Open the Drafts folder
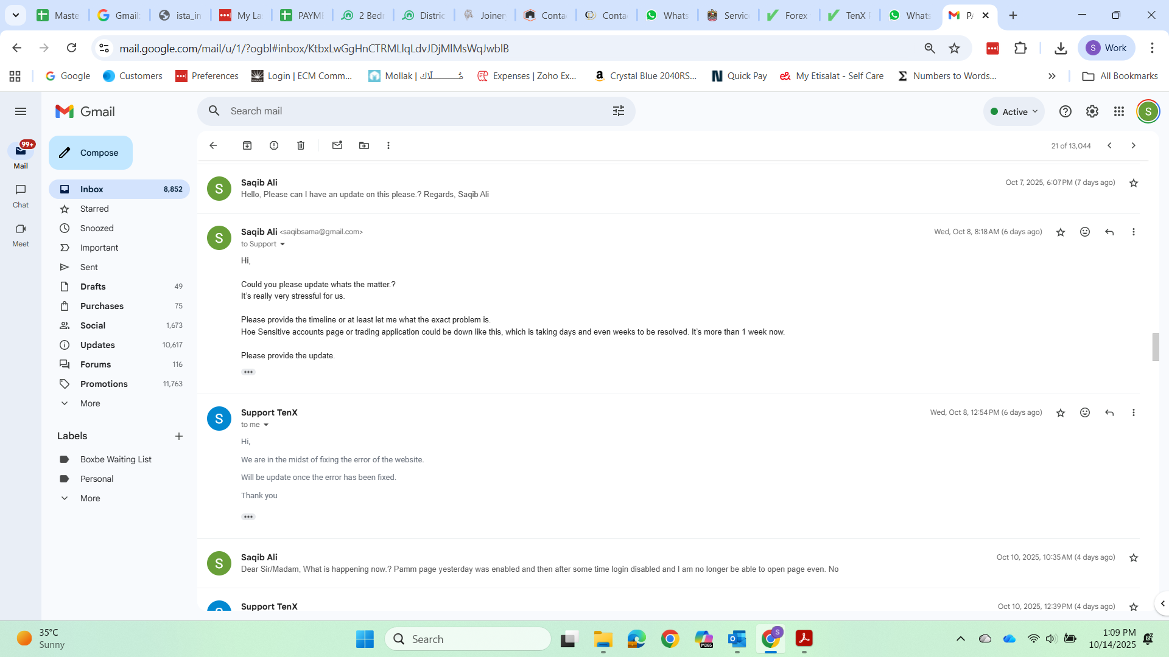 93,287
